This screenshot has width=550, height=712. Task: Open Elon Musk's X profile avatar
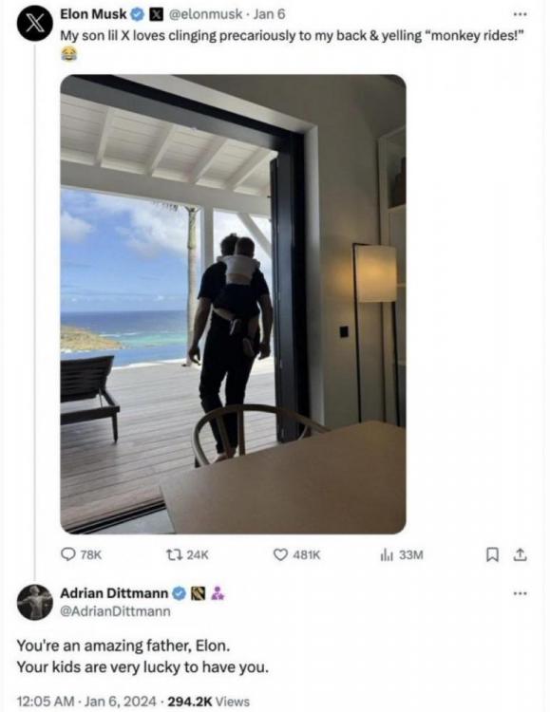[34, 23]
